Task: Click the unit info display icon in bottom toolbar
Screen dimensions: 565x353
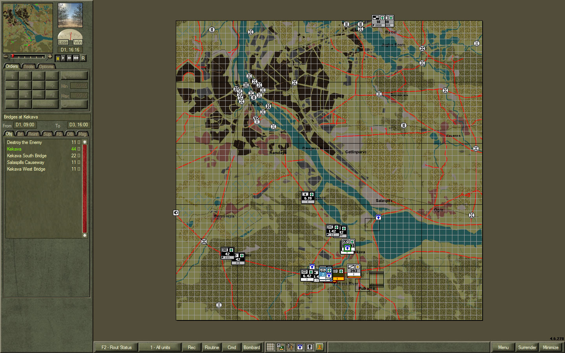Action: click(x=280, y=347)
